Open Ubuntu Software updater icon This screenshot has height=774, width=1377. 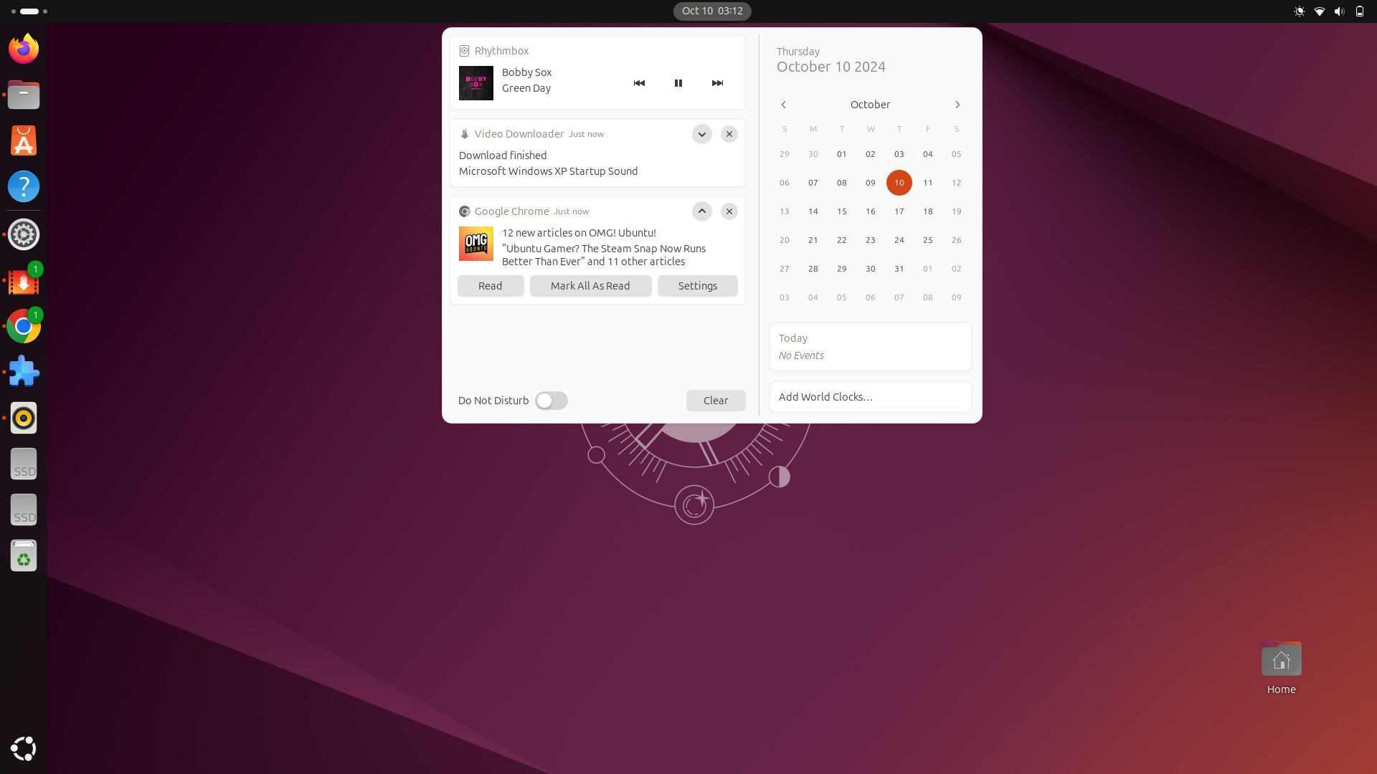(x=24, y=140)
